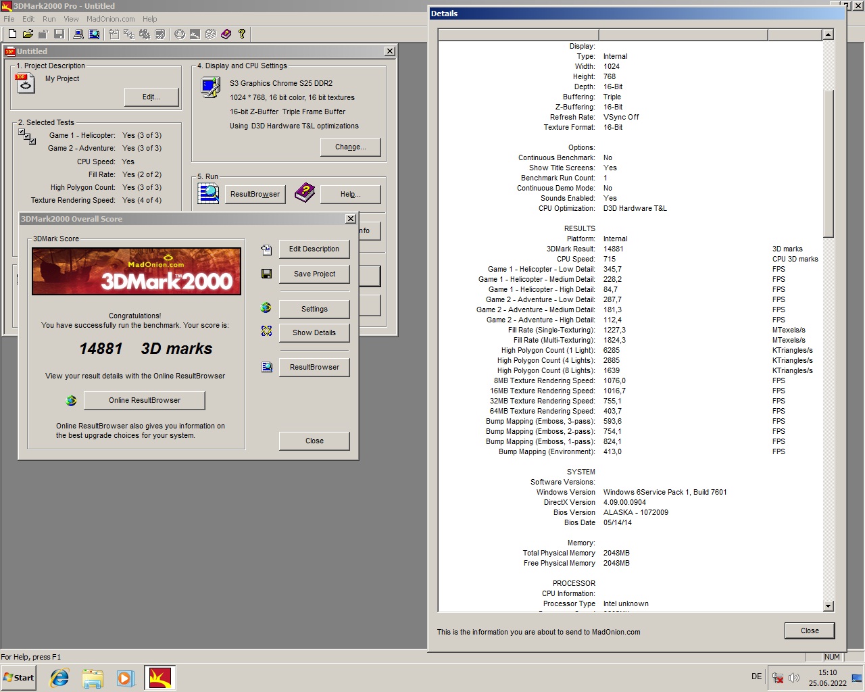The width and height of the screenshot is (865, 692).
Task: Click the display settings toolbar icon
Action: [160, 34]
